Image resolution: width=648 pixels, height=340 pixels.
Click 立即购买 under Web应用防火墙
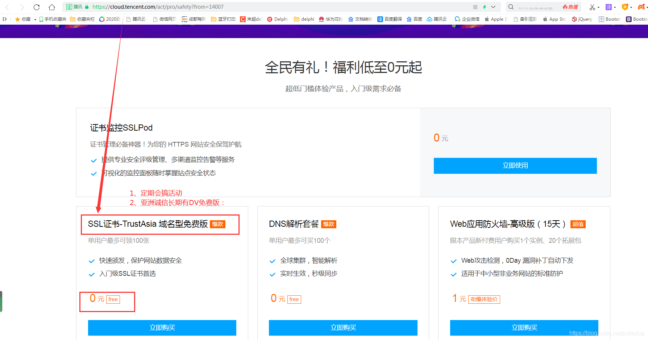pyautogui.click(x=524, y=328)
